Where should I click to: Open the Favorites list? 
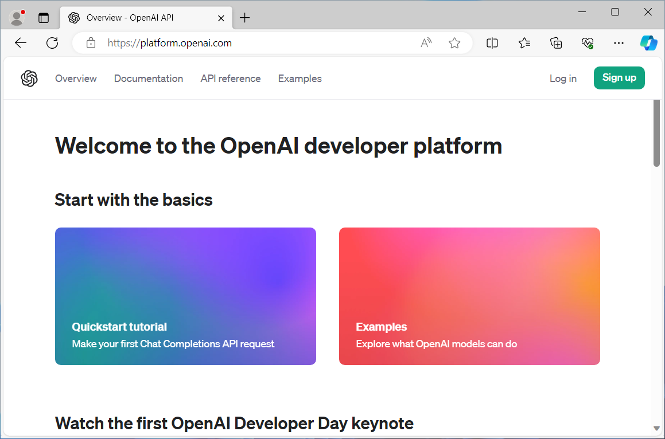(x=524, y=43)
